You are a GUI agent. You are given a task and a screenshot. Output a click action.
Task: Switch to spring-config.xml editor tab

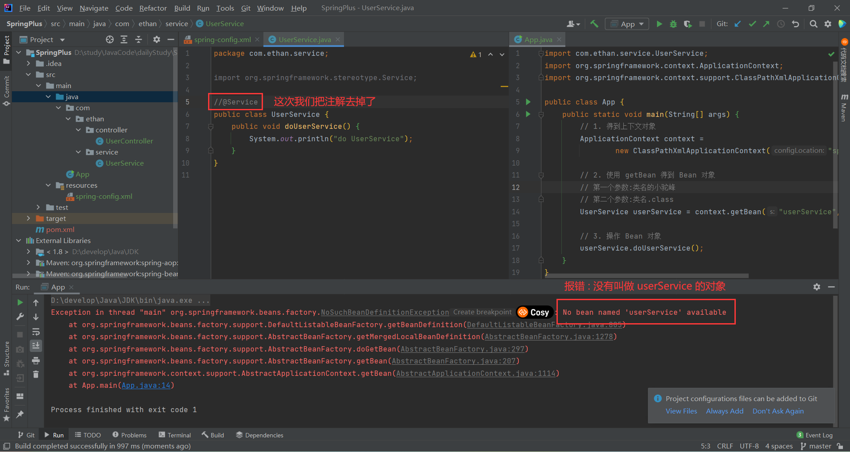click(x=222, y=39)
